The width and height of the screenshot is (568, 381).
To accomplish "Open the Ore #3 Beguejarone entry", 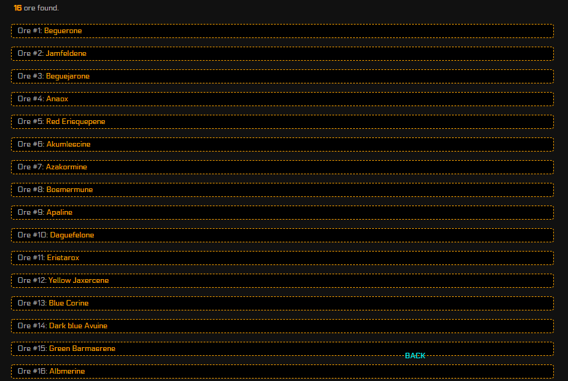I will point(282,76).
